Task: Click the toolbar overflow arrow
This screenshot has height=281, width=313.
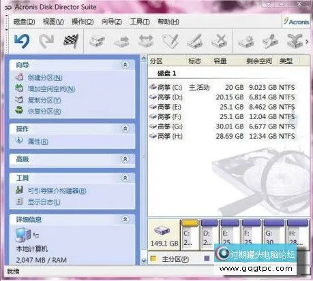Action: (x=307, y=42)
